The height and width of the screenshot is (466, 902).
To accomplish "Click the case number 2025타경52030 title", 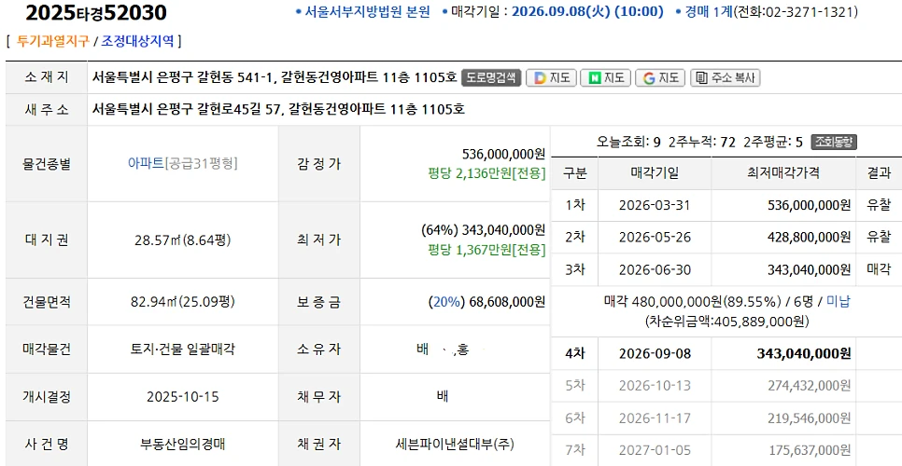I will (x=96, y=13).
